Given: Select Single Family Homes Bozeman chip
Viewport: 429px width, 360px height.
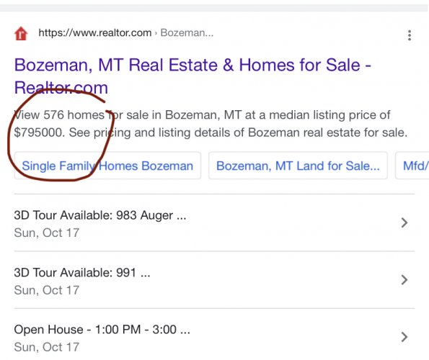Looking at the screenshot, I should point(107,166).
